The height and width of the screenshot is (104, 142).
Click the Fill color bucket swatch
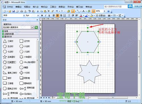coord(91,16)
